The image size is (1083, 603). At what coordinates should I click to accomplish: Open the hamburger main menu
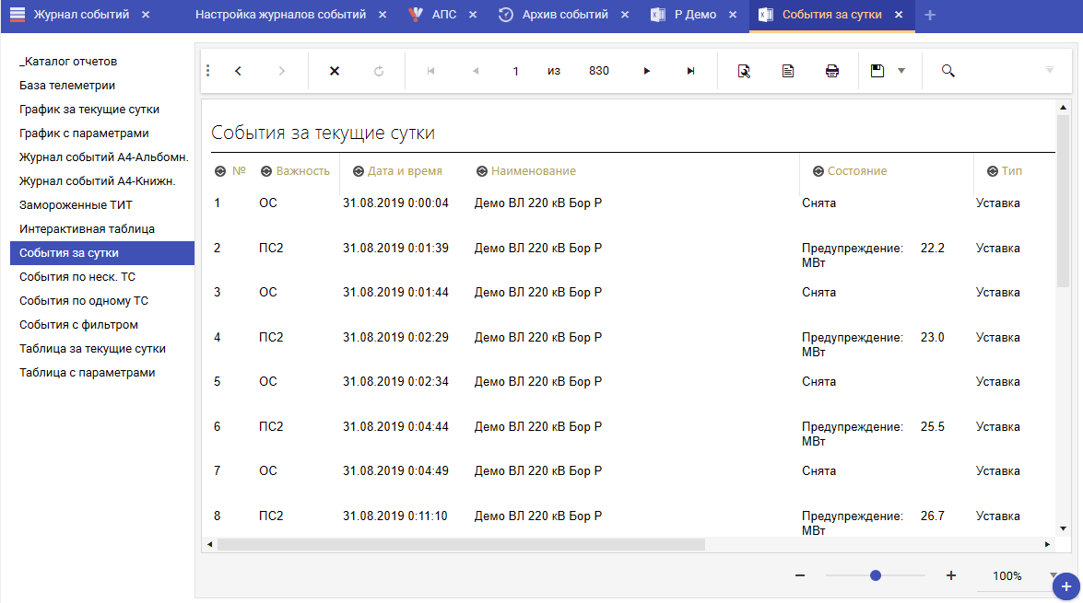pyautogui.click(x=18, y=15)
